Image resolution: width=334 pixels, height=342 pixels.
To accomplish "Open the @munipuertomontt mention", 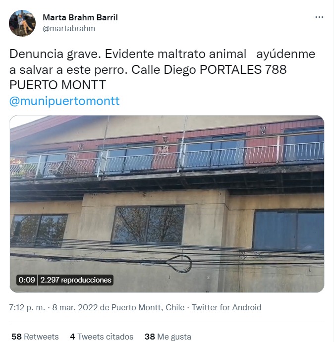I will pos(64,101).
